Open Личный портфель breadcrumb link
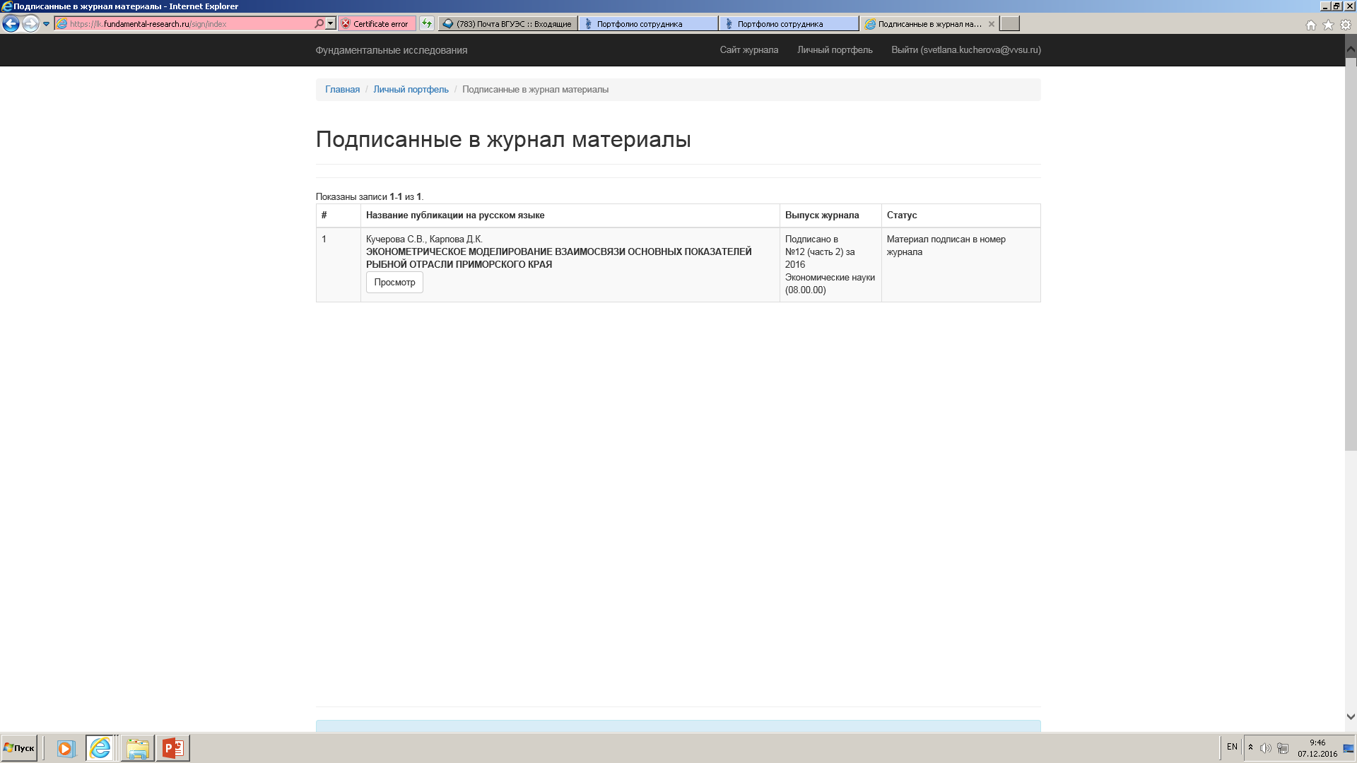 click(411, 89)
